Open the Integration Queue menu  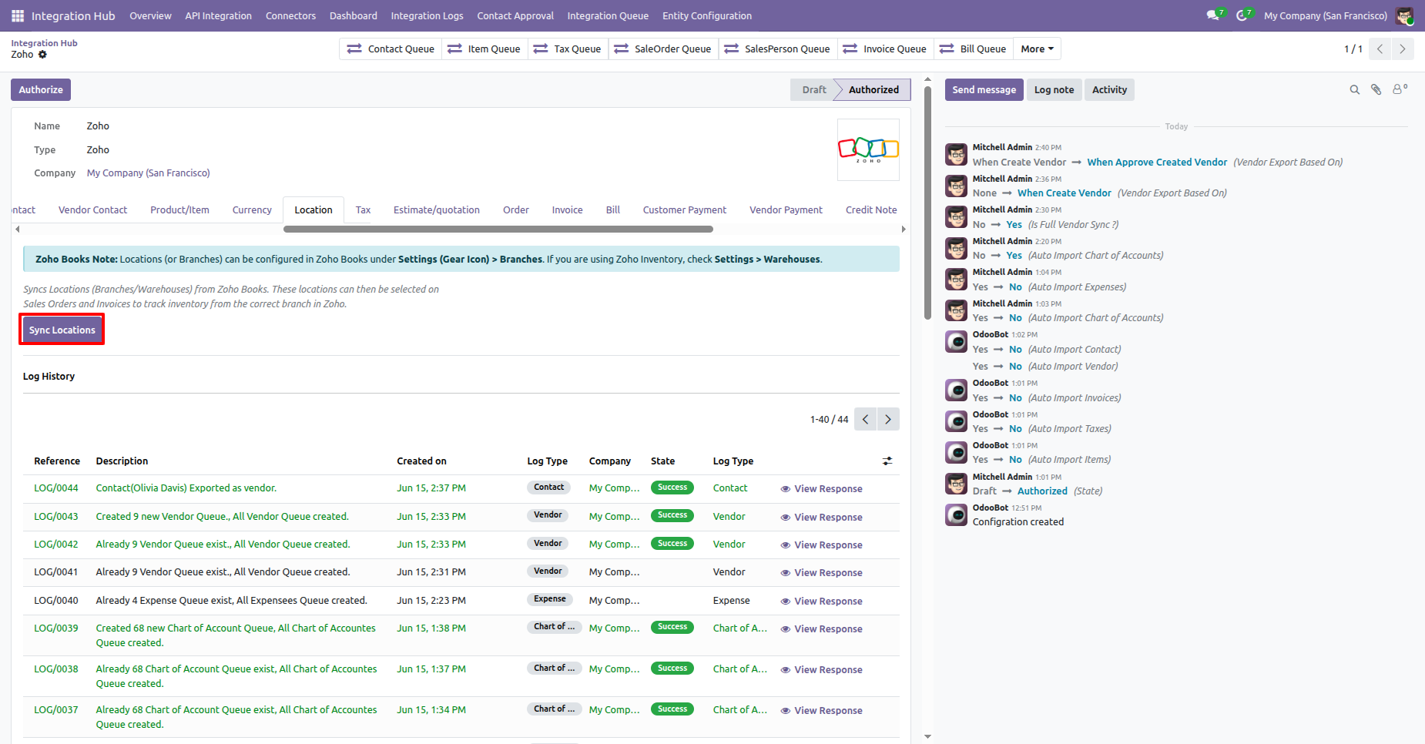608,15
